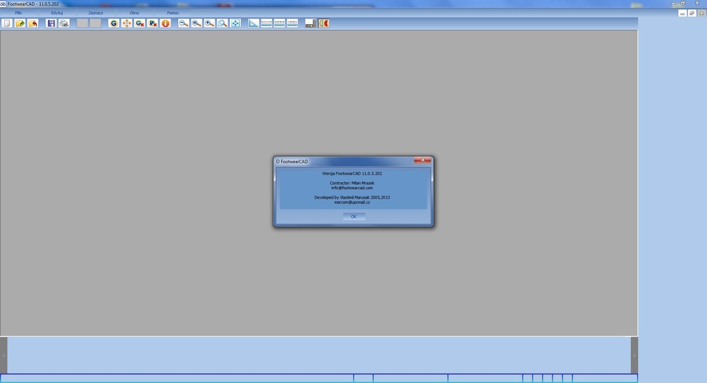Click the Contractor: Milan Mrazek line
The width and height of the screenshot is (707, 383).
click(x=352, y=184)
